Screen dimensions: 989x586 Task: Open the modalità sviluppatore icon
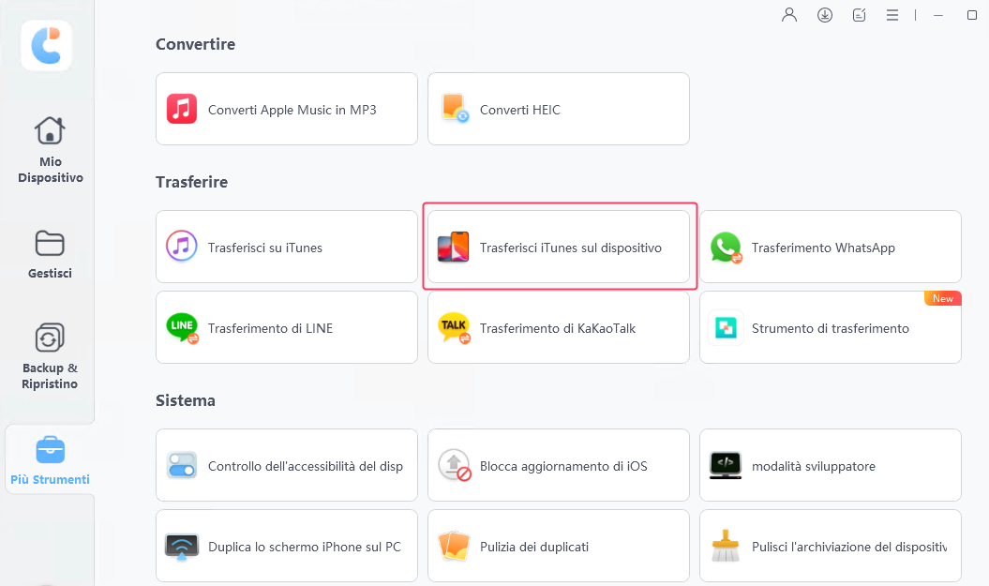point(726,465)
